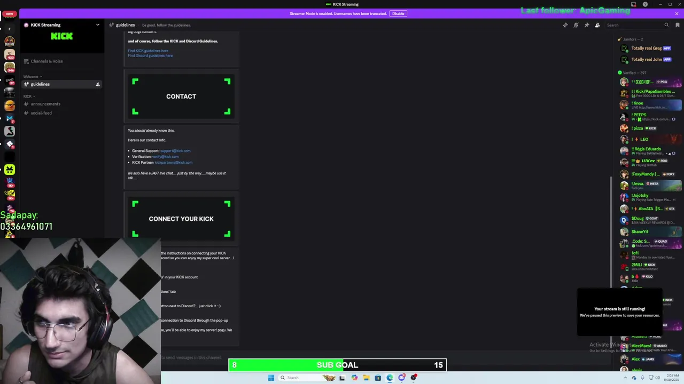684x384 pixels.
Task: Open member '! Knoe' profile
Action: [x=649, y=105]
